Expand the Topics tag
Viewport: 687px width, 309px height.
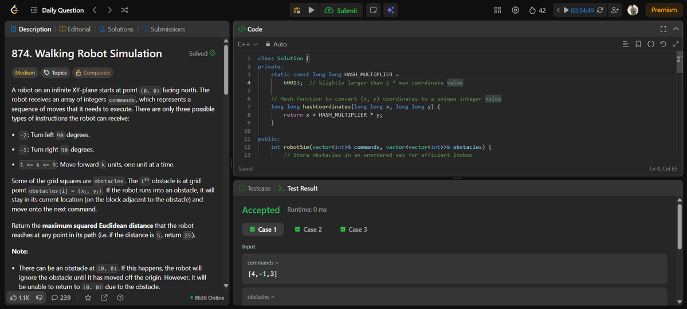click(x=55, y=73)
